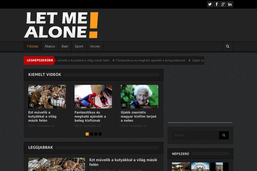Open the Sport category
This screenshot has width=257, height=171.
[79, 46]
